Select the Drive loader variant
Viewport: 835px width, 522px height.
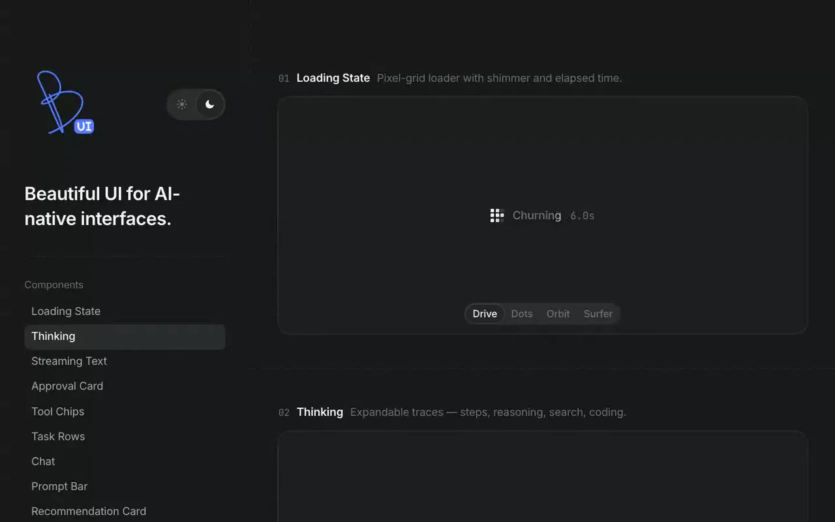click(x=485, y=314)
